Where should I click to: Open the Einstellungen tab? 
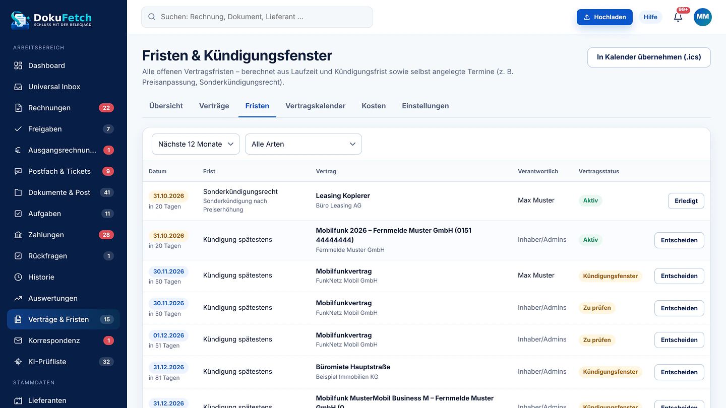click(x=426, y=106)
